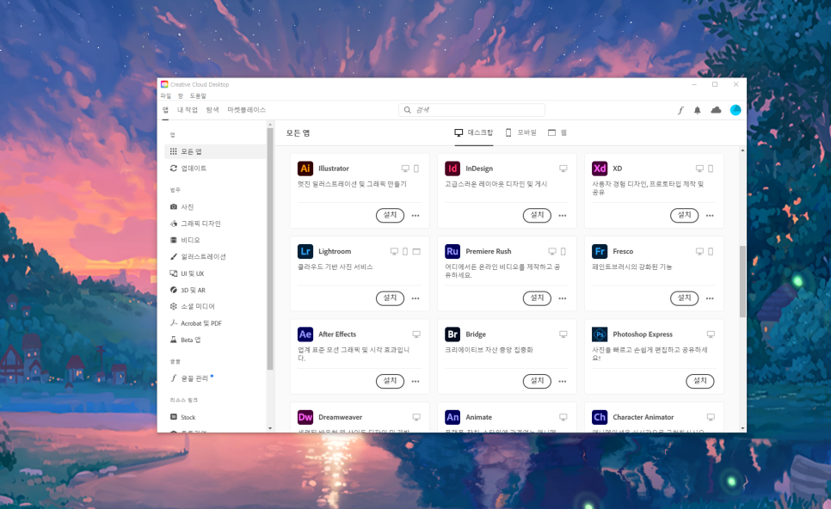Install Illustrator with 설치 button
Screen dimensions: 831x509
tap(390, 215)
